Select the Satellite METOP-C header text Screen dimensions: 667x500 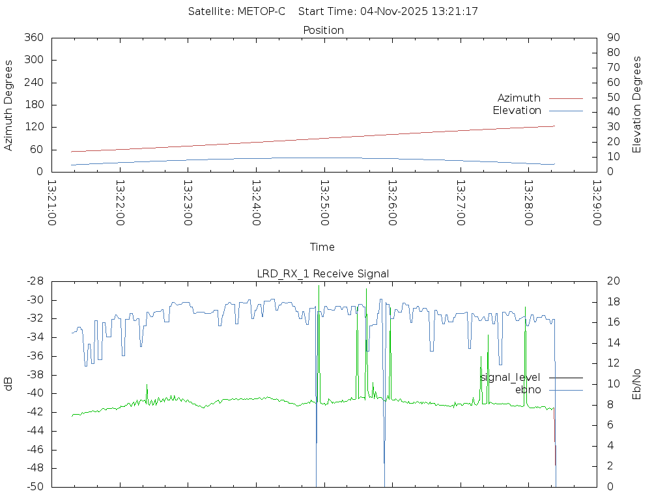point(236,12)
